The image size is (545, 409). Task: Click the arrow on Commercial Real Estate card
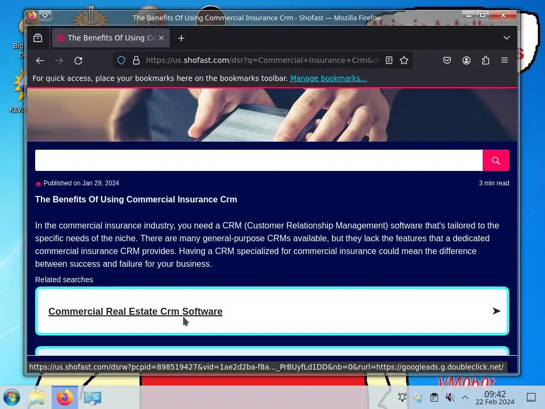coord(497,311)
